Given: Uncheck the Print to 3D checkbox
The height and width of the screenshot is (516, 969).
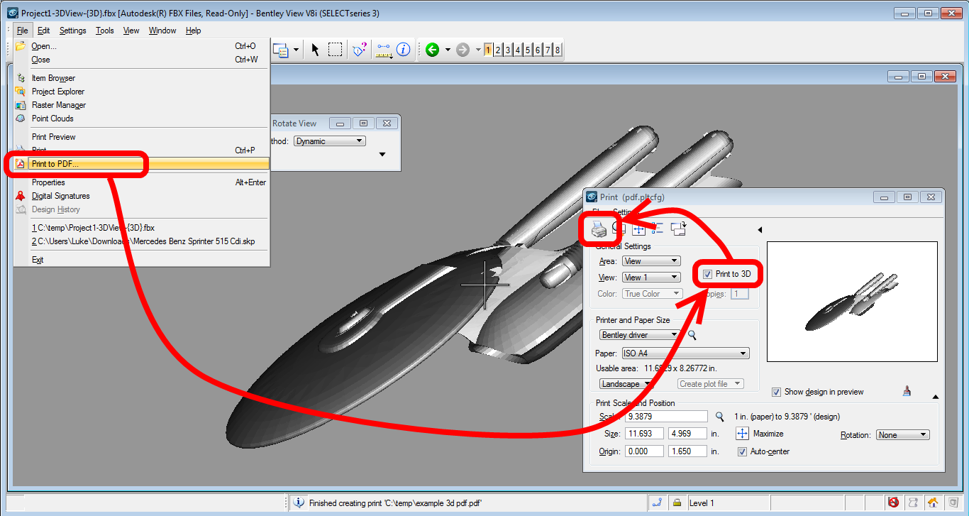Looking at the screenshot, I should pyautogui.click(x=707, y=274).
